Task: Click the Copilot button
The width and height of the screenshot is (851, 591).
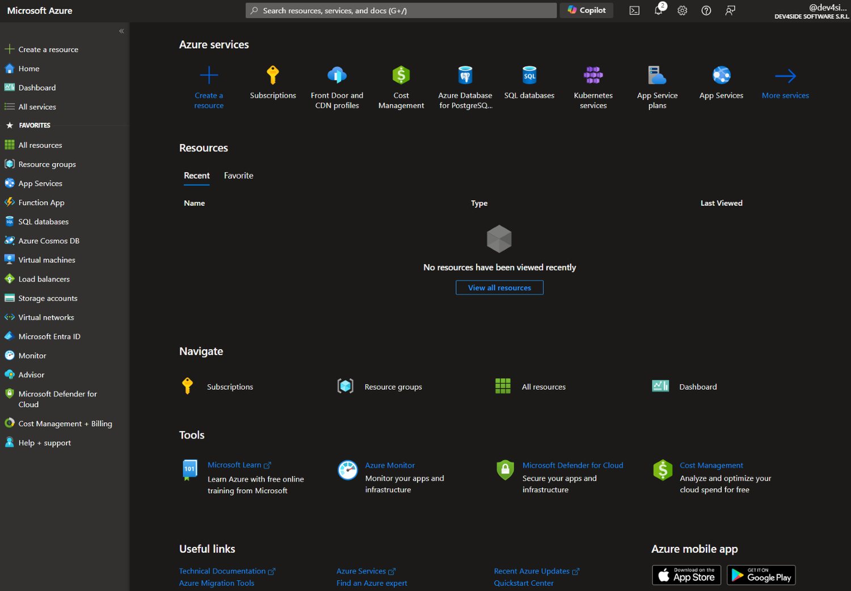Action: point(587,10)
